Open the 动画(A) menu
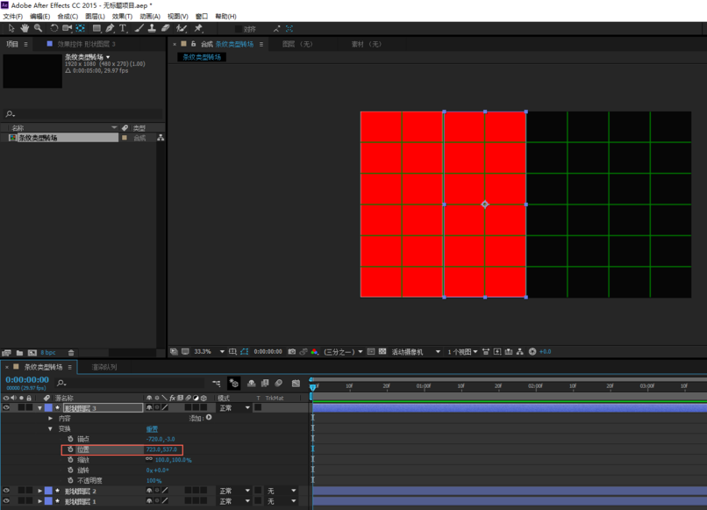 (x=150, y=17)
